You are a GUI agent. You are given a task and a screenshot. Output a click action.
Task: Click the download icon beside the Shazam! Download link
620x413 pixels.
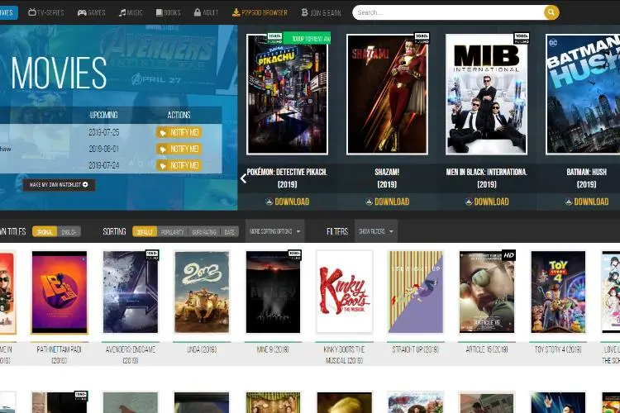369,202
